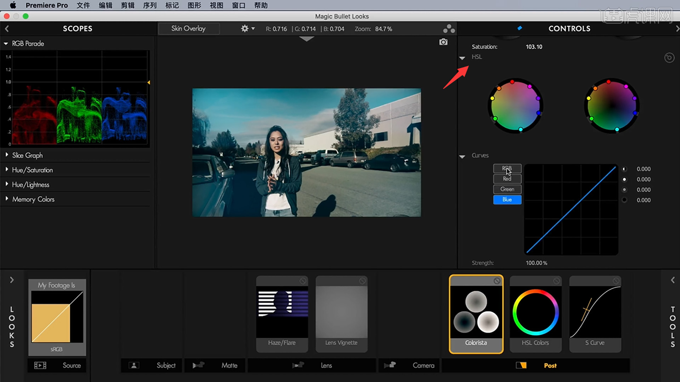Expand the Slice Graph scope
This screenshot has height=382, width=680.
point(27,155)
